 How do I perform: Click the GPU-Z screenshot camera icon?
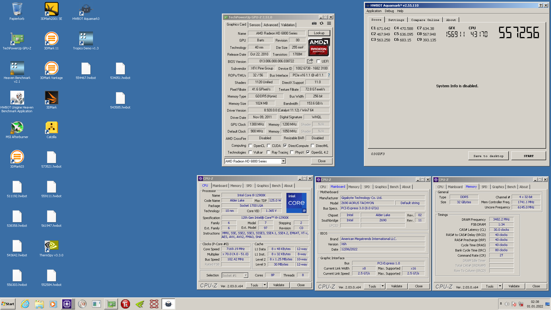[x=314, y=24]
